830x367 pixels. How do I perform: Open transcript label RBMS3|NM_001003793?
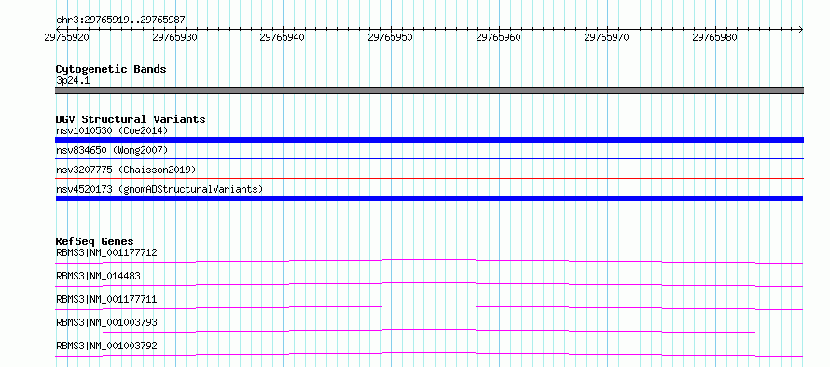(x=106, y=322)
